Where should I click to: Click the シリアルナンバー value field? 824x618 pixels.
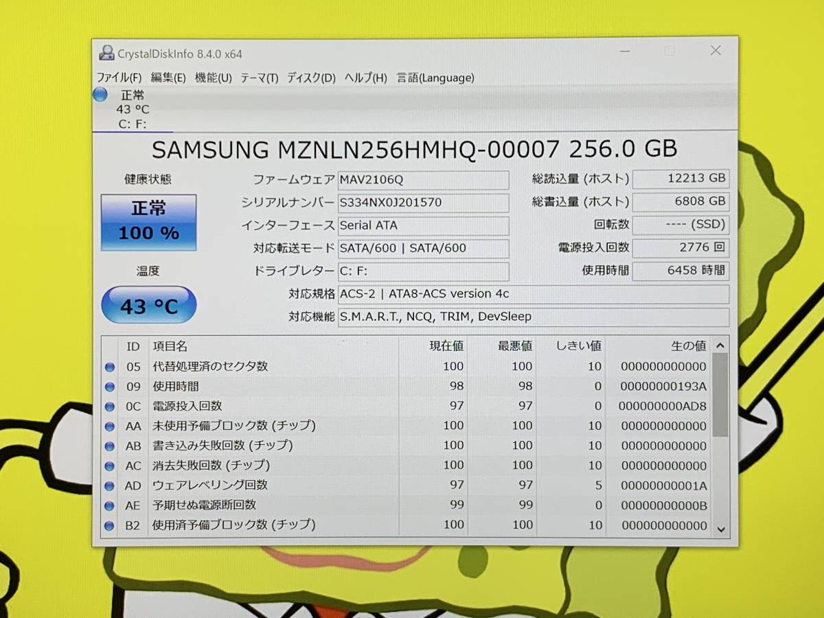[x=424, y=203]
